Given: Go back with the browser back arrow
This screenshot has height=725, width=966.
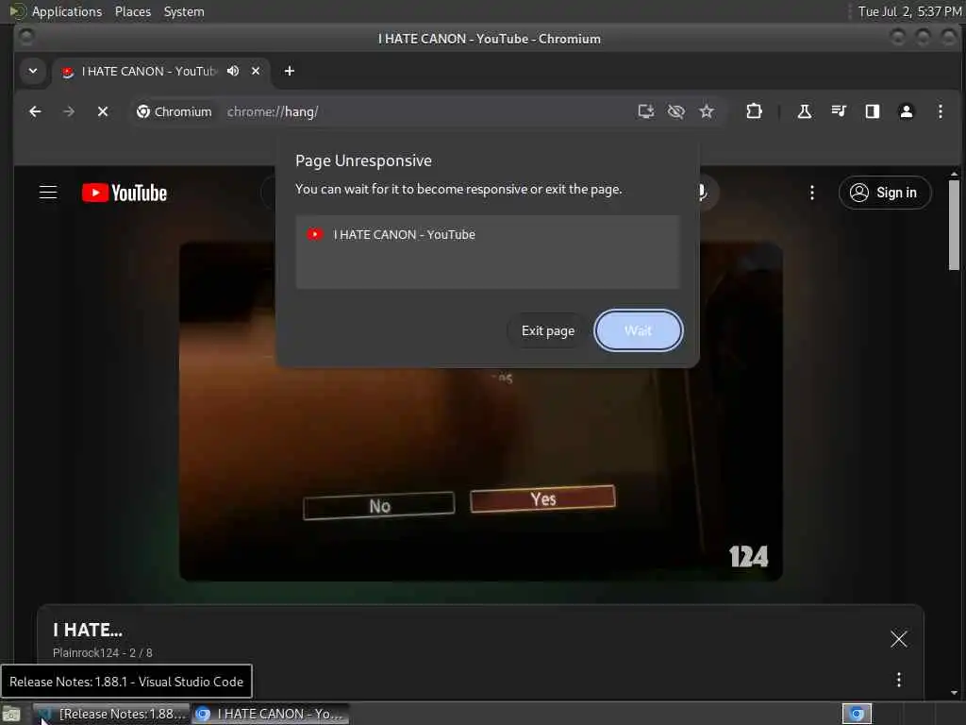Looking at the screenshot, I should [35, 111].
